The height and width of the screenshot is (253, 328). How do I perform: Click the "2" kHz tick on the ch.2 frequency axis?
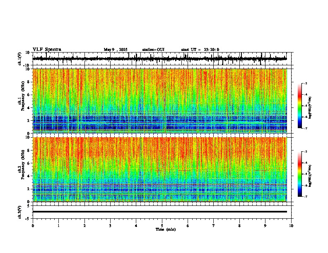[x=29, y=189]
